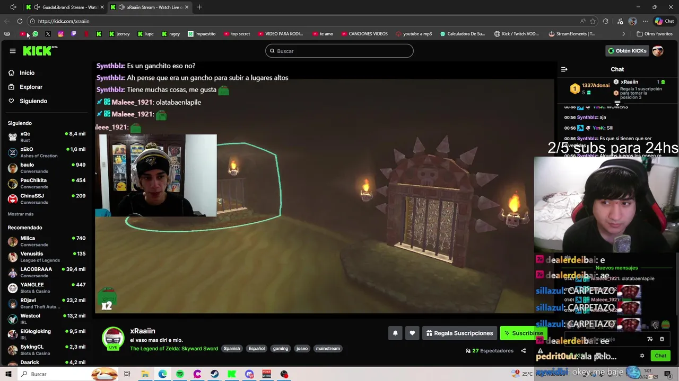The width and height of the screenshot is (679, 381).
Task: Open File Explorer from the taskbar
Action: click(145, 374)
